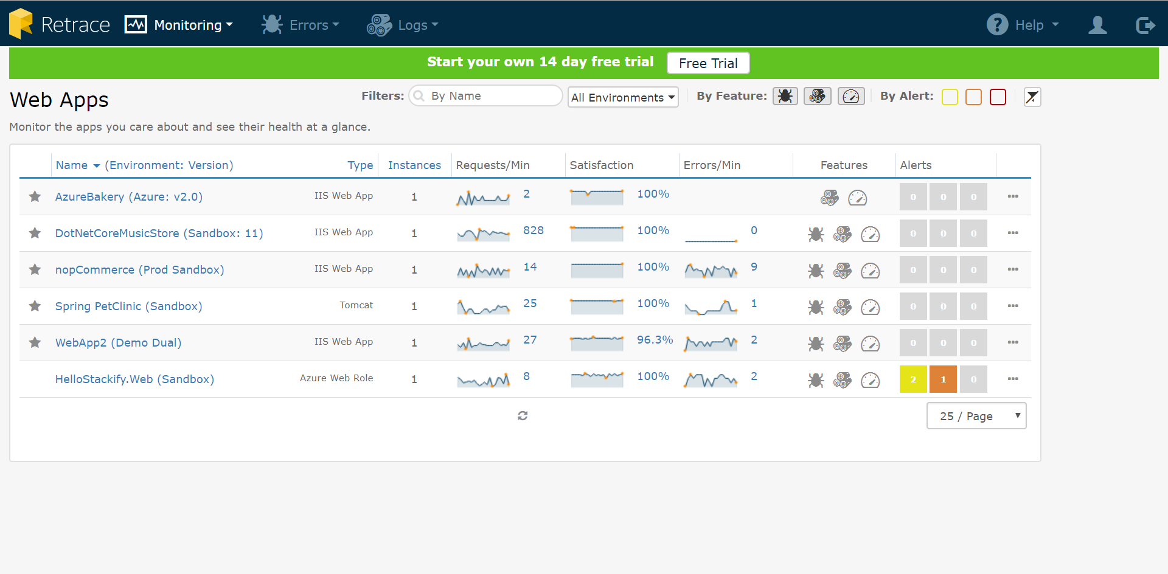Click the Free Trial button
1168x574 pixels.
coord(708,63)
